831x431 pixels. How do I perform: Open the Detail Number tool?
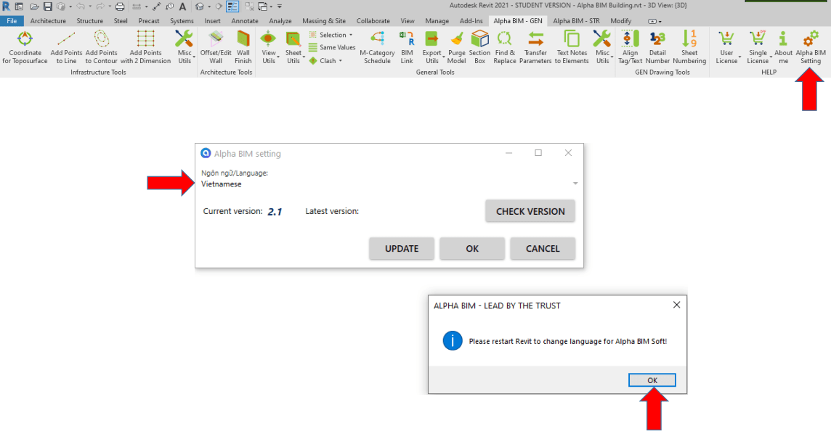[x=657, y=47]
